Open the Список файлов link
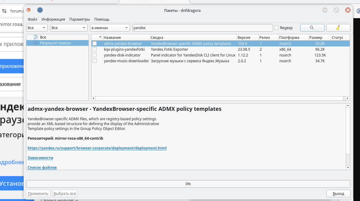 (x=42, y=167)
